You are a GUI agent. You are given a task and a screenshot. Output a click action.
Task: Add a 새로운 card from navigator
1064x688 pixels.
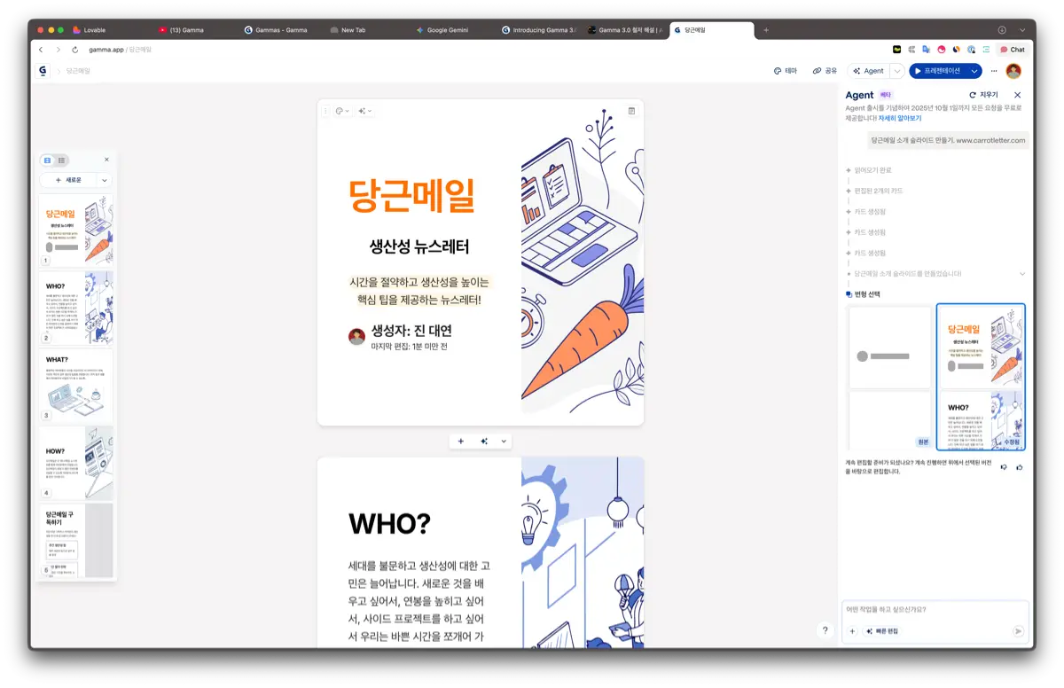click(68, 180)
